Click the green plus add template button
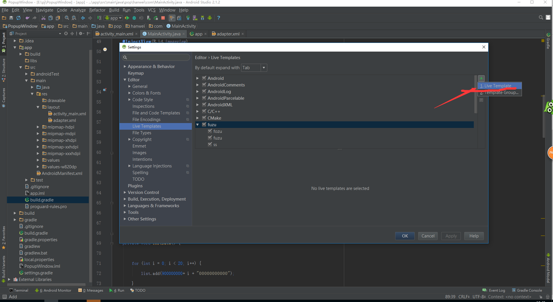This screenshot has height=302, width=553. 481,78
